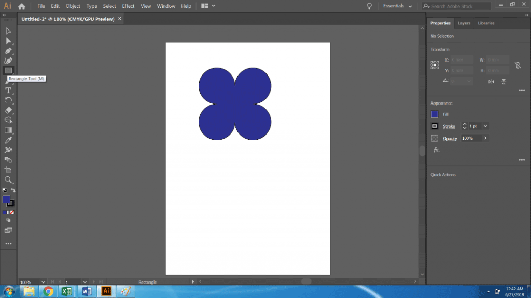Open Adobe Stock search field
This screenshot has height=298, width=531.
point(456,6)
